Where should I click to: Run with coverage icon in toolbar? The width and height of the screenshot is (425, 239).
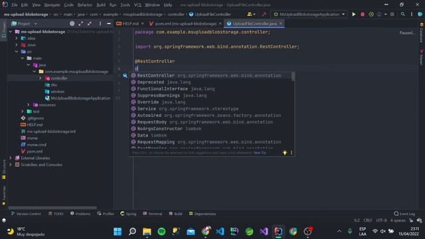pyautogui.click(x=371, y=14)
